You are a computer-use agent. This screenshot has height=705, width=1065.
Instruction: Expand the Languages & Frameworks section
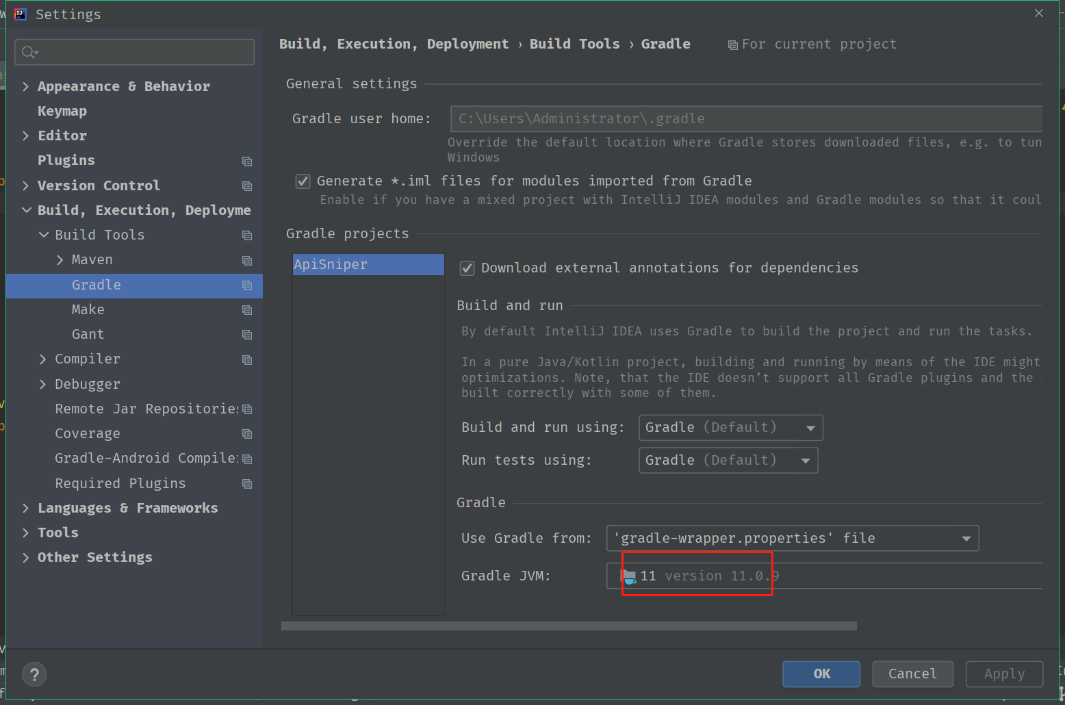[25, 508]
